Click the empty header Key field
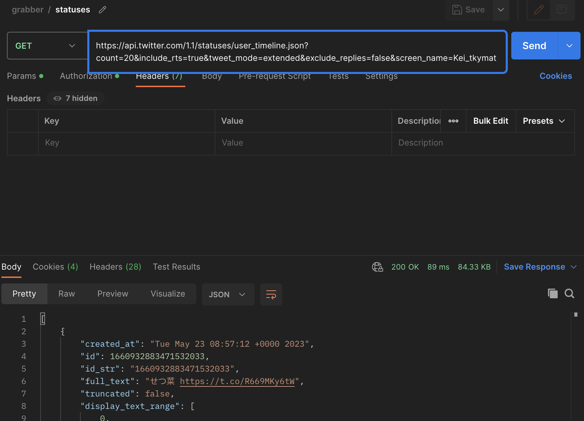The height and width of the screenshot is (421, 584). [x=126, y=143]
